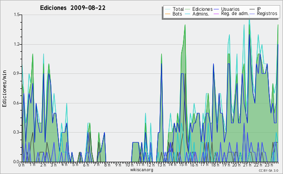Click the '18 h' x-axis label
Image resolution: width=283 pixels, height=174 pixels.
(215, 165)
